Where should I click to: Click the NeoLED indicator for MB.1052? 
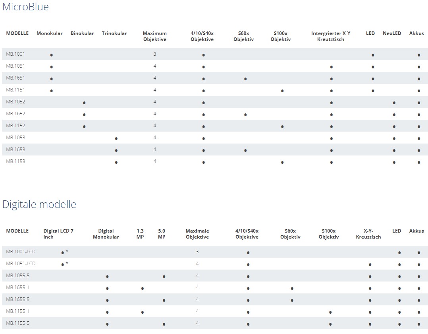[x=393, y=103]
